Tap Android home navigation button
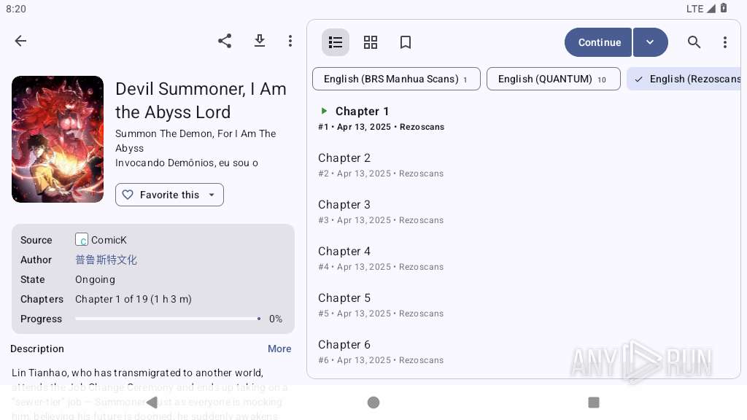Viewport: 747px width, 420px height. 373,402
